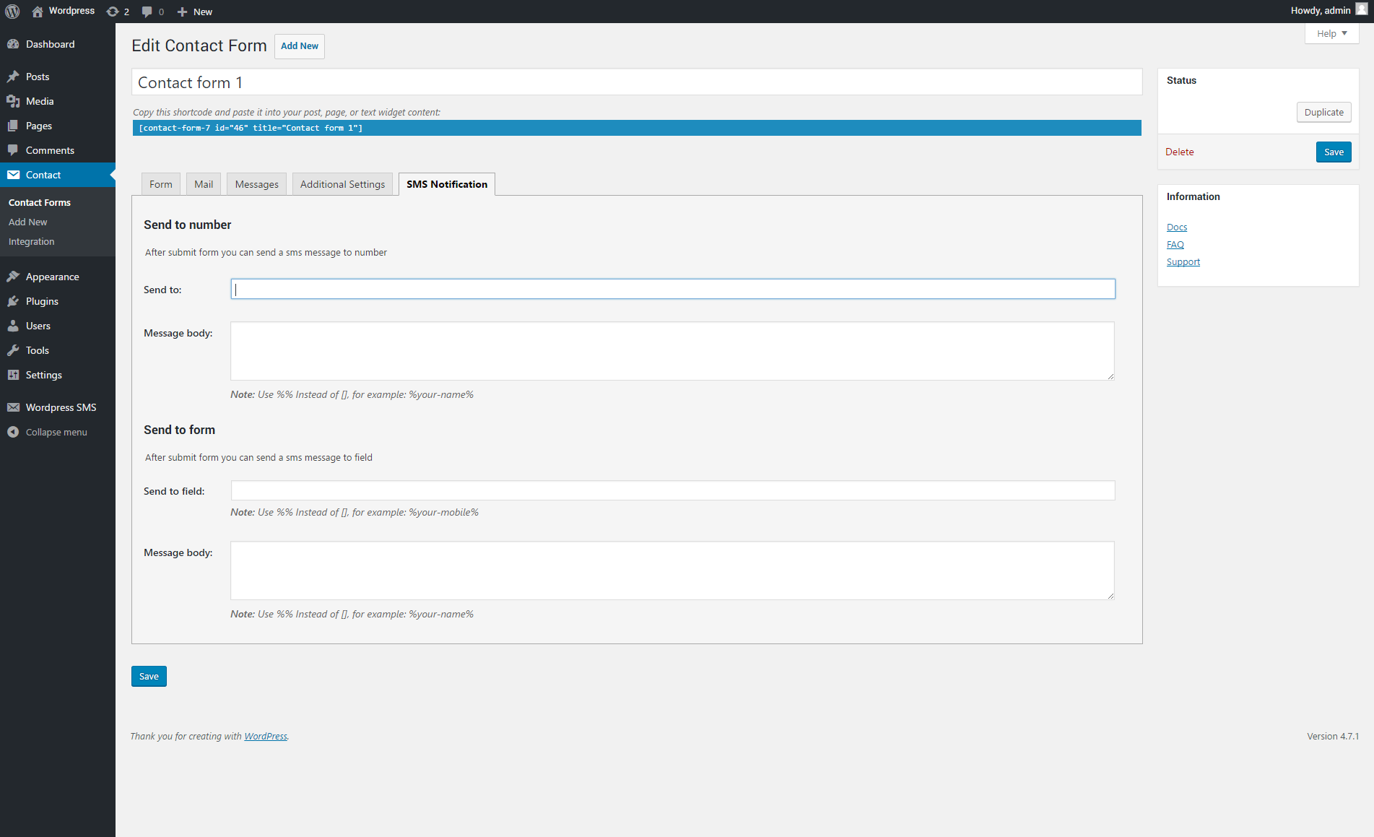
Task: Click the Duplicate button
Action: pyautogui.click(x=1323, y=112)
